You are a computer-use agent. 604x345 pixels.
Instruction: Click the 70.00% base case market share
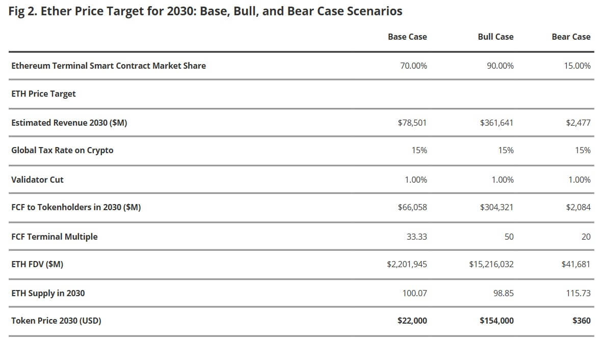coord(414,66)
